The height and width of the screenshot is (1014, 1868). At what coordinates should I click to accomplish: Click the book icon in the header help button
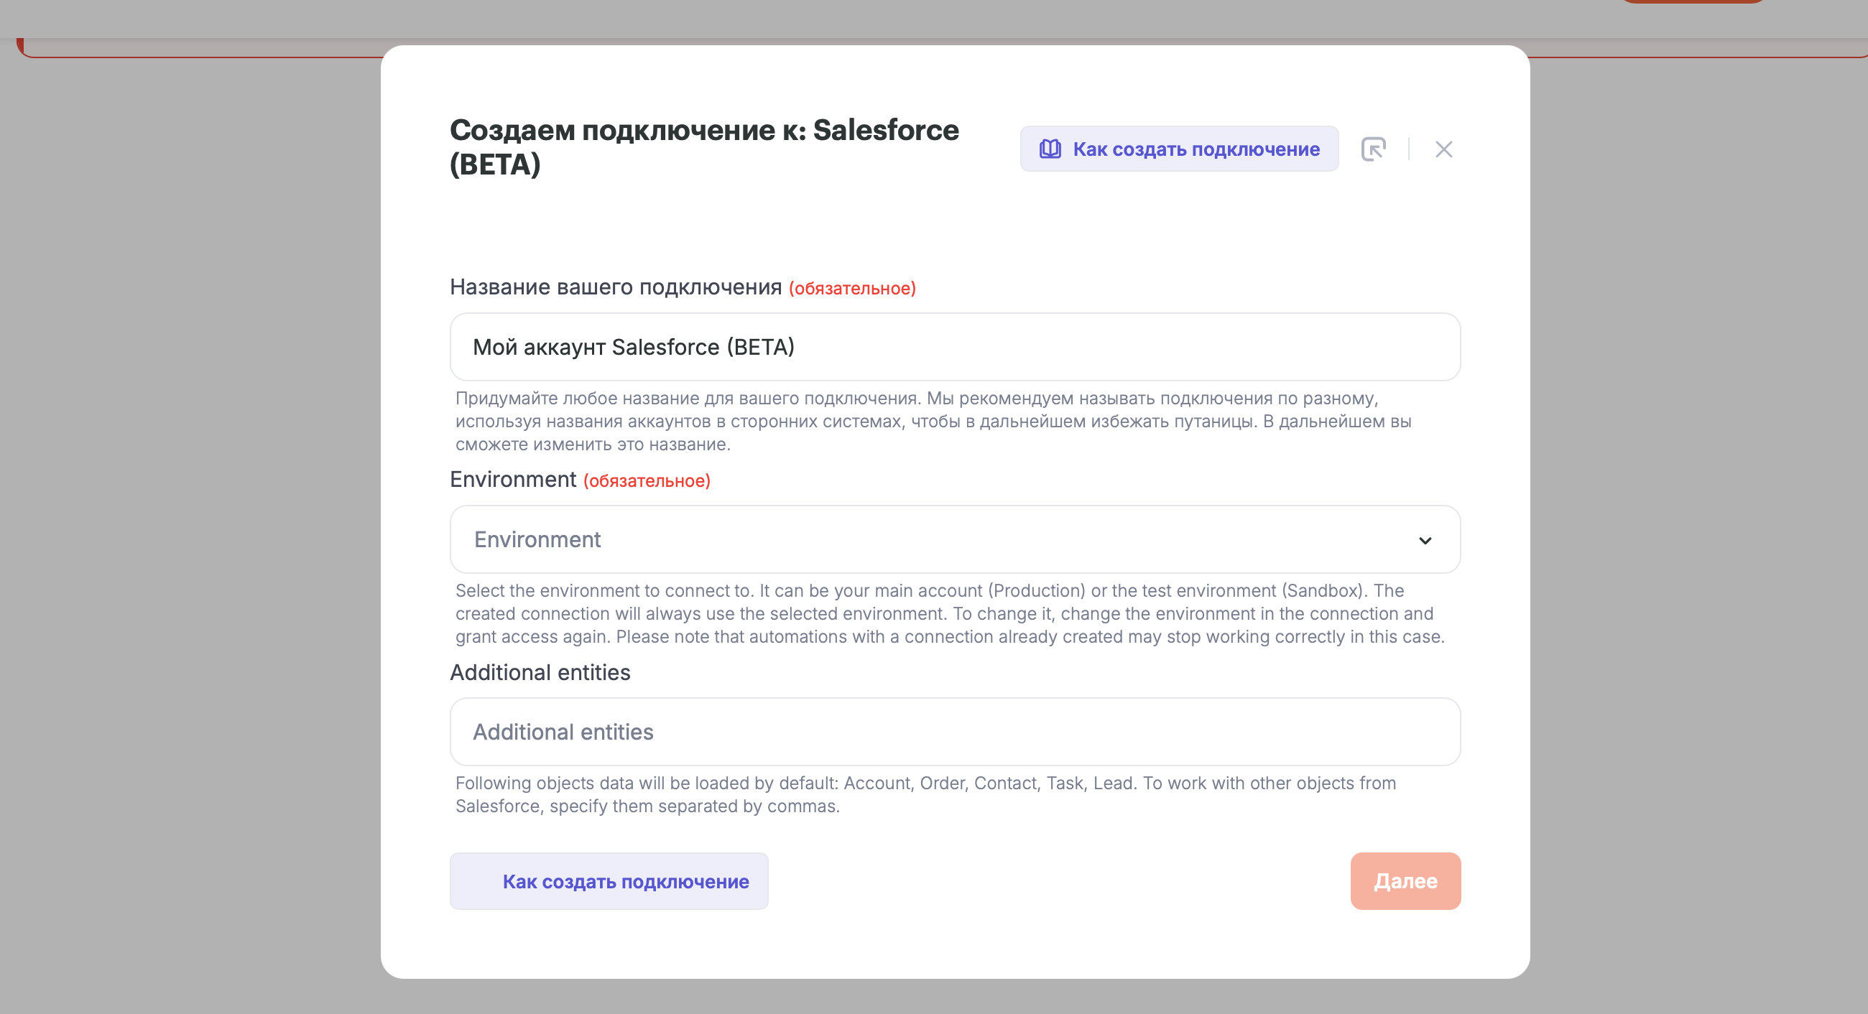(x=1050, y=149)
